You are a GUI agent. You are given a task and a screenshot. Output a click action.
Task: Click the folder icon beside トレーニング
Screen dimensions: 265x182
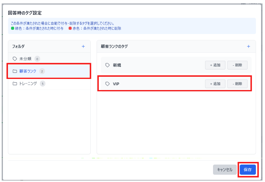click(x=15, y=84)
